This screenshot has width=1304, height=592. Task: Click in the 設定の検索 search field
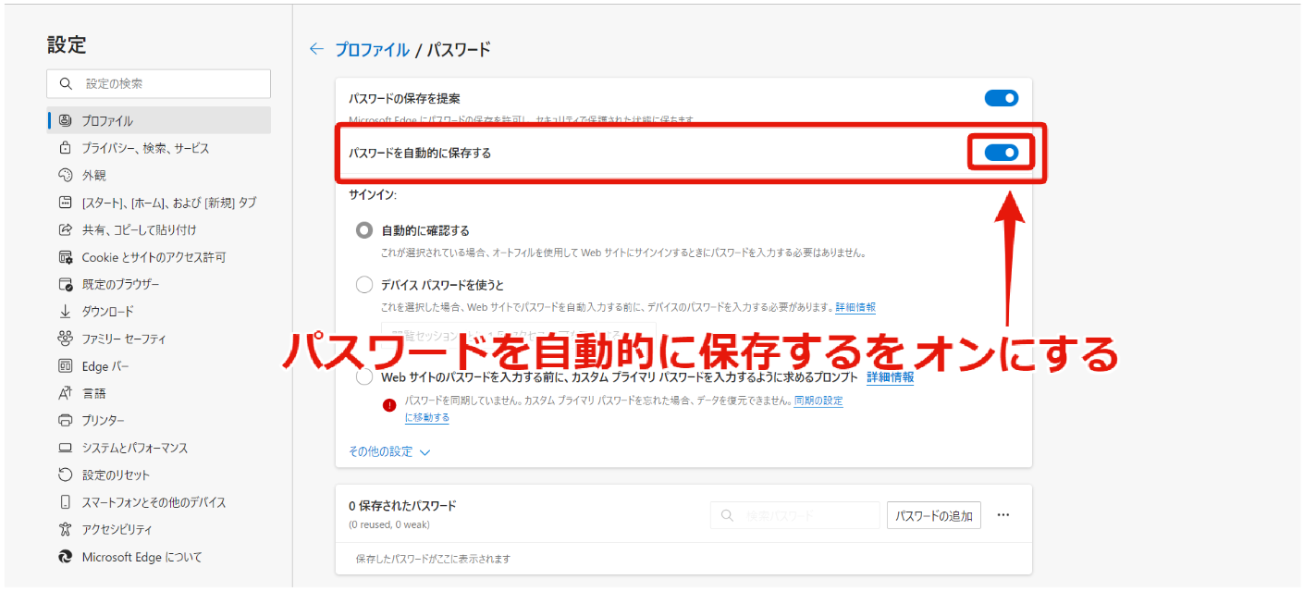(158, 83)
